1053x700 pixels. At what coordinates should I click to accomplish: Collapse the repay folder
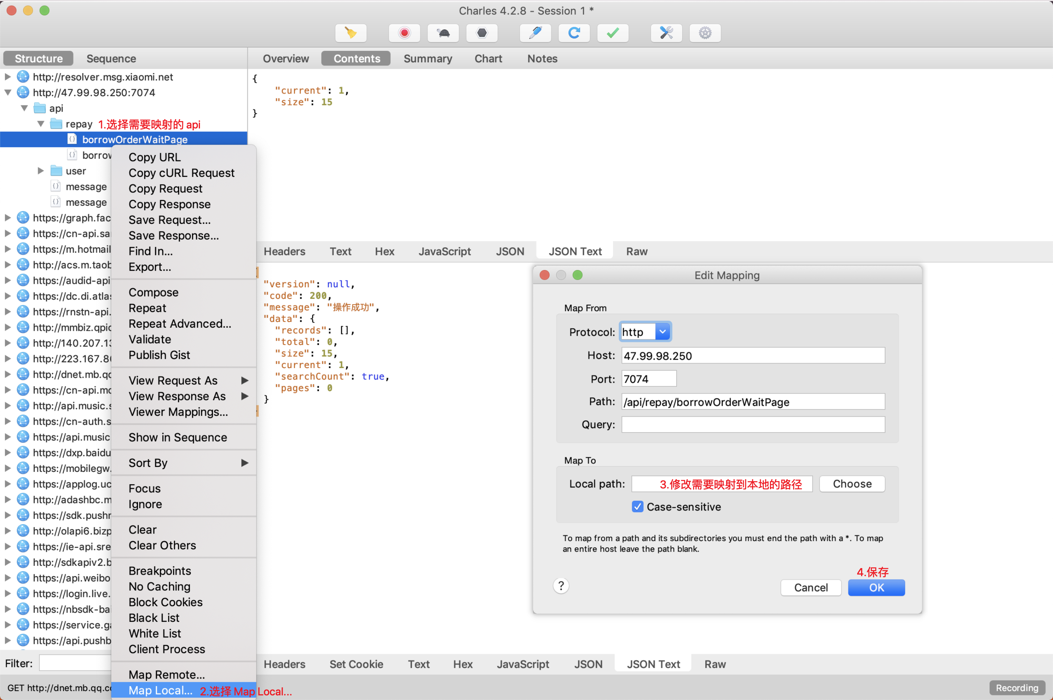click(41, 124)
